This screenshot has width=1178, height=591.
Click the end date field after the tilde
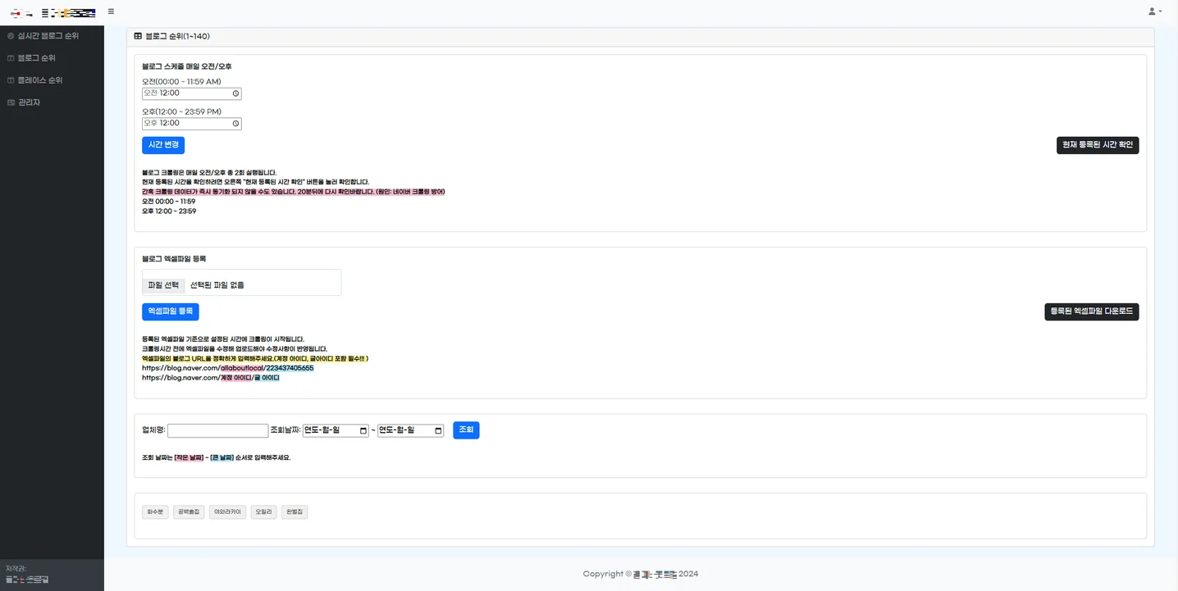(410, 430)
